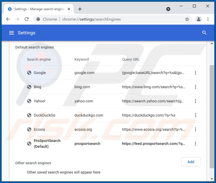Click the globe icon beside Yahoo!
This screenshot has width=216, height=183.
coord(29,101)
